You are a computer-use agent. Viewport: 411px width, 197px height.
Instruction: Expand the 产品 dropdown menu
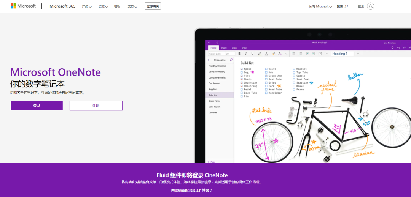[87, 6]
